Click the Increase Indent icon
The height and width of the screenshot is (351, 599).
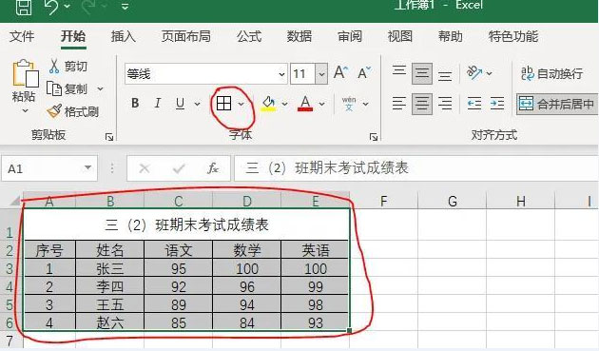click(x=497, y=104)
